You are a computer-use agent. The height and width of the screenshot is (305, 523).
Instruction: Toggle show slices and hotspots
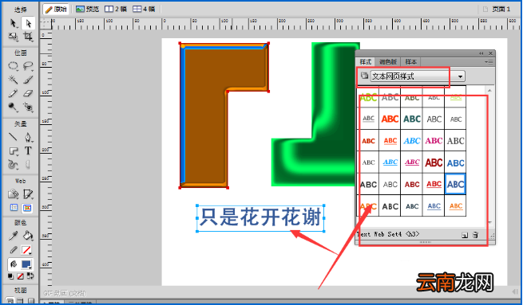27,208
